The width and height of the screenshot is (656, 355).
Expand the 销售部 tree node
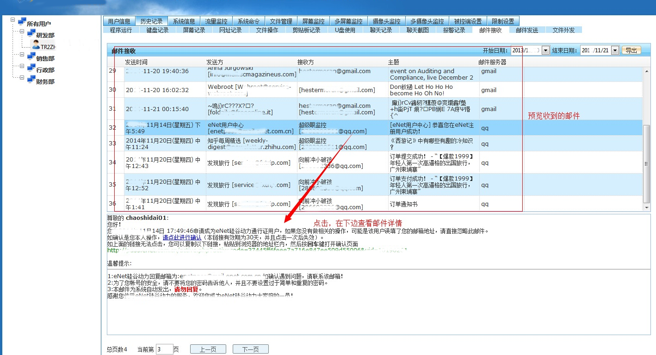pyautogui.click(x=21, y=55)
